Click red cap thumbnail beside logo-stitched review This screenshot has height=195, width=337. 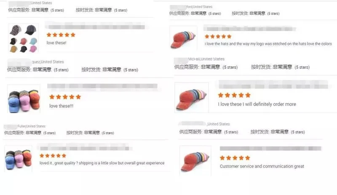point(183,38)
